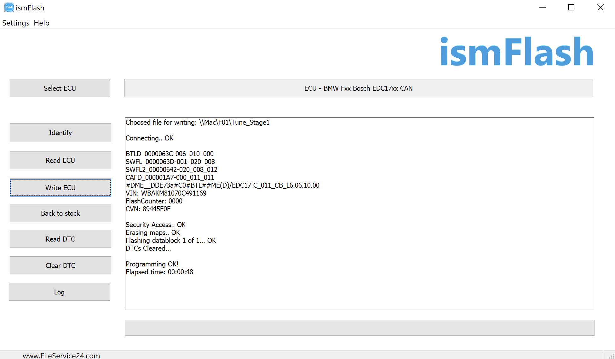Click the Write ECU button
Screen dimensions: 615x359
click(60, 188)
